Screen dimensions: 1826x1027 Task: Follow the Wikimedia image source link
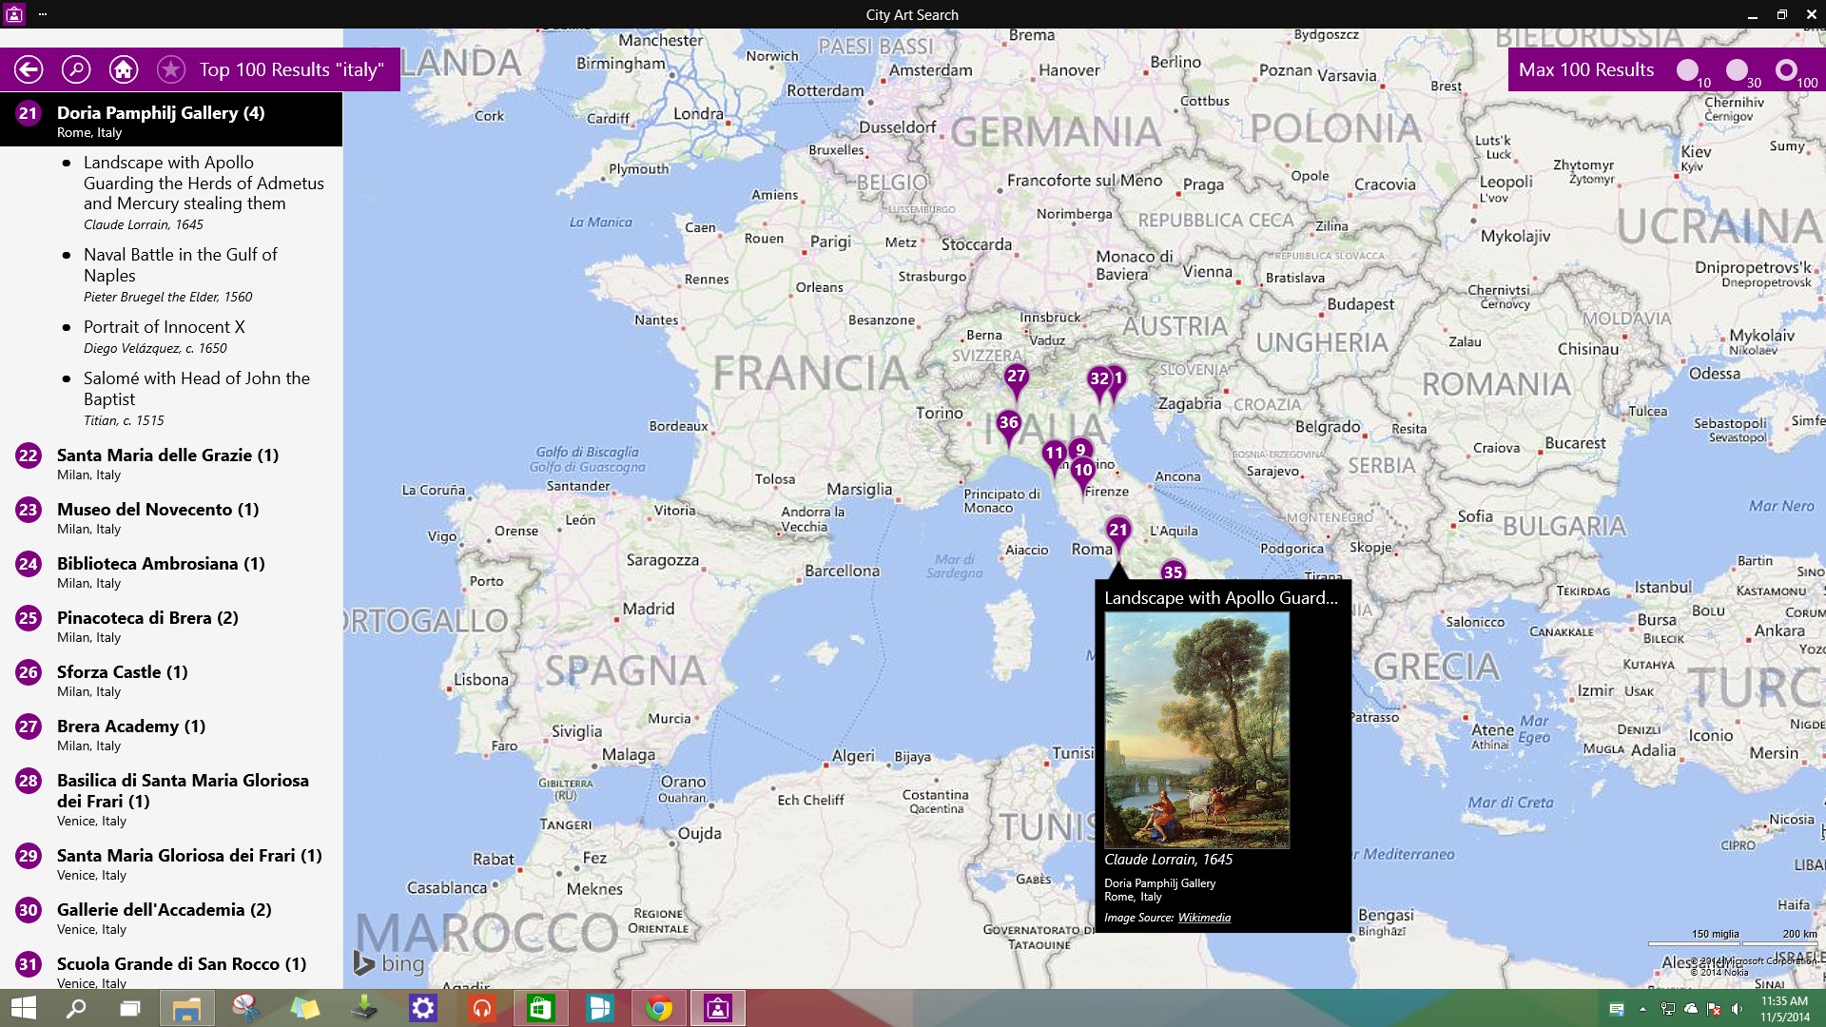pos(1204,918)
